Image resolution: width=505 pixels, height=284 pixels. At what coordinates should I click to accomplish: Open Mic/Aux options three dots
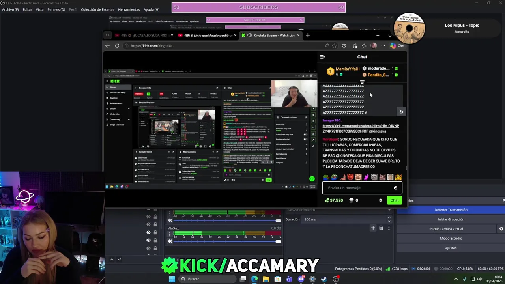click(x=170, y=234)
